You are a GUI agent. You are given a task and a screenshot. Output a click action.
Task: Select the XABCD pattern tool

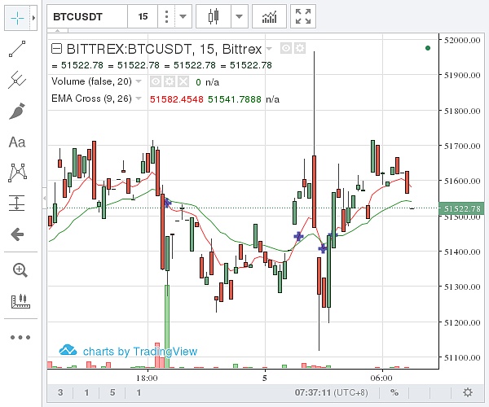point(17,173)
